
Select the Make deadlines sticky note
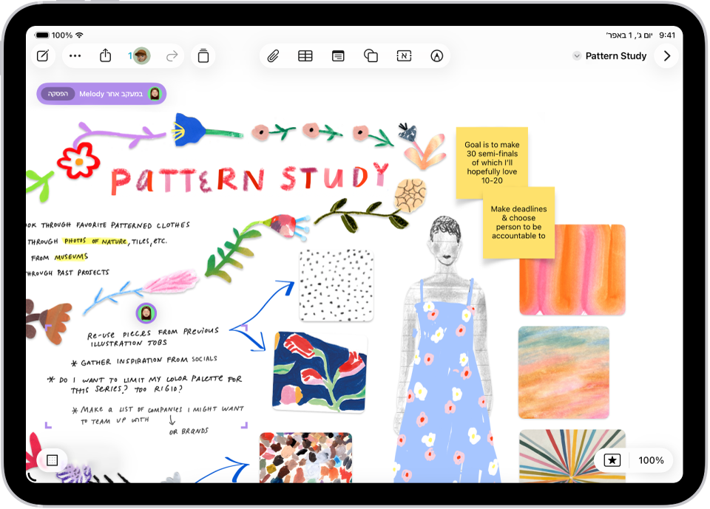pyautogui.click(x=519, y=222)
